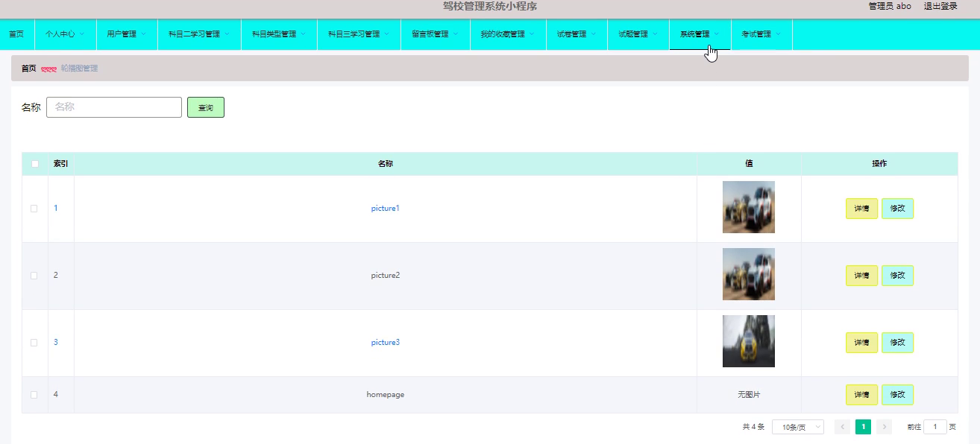Check the checkbox on the homepage row

[x=34, y=394]
